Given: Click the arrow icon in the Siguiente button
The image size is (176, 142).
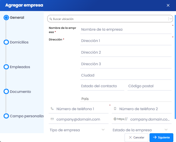Looking at the screenshot, I should coord(155,137).
